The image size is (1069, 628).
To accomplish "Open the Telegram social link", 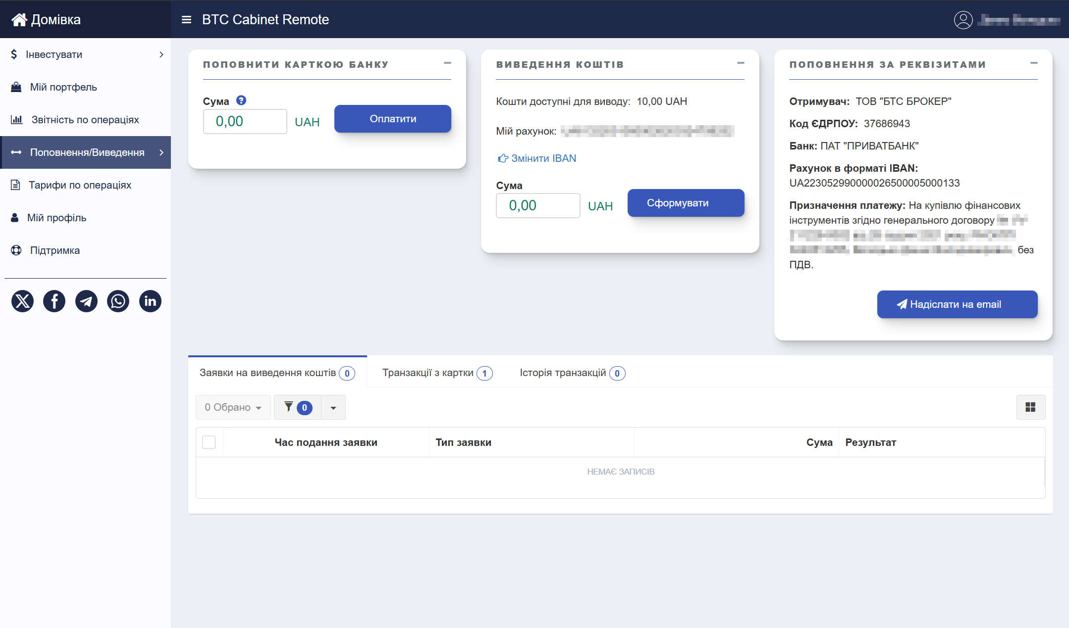I will [86, 301].
